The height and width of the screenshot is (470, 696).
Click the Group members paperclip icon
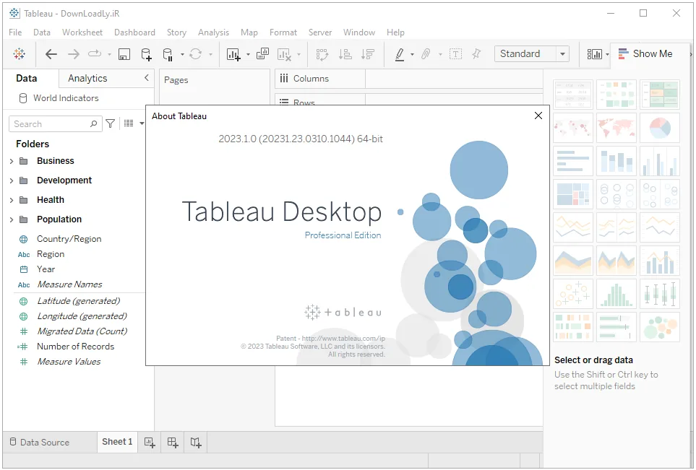click(x=426, y=54)
